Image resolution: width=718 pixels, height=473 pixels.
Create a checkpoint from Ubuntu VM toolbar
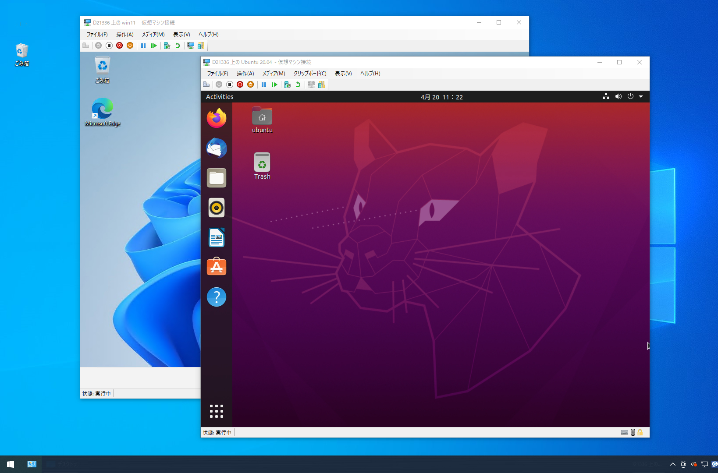pos(288,85)
